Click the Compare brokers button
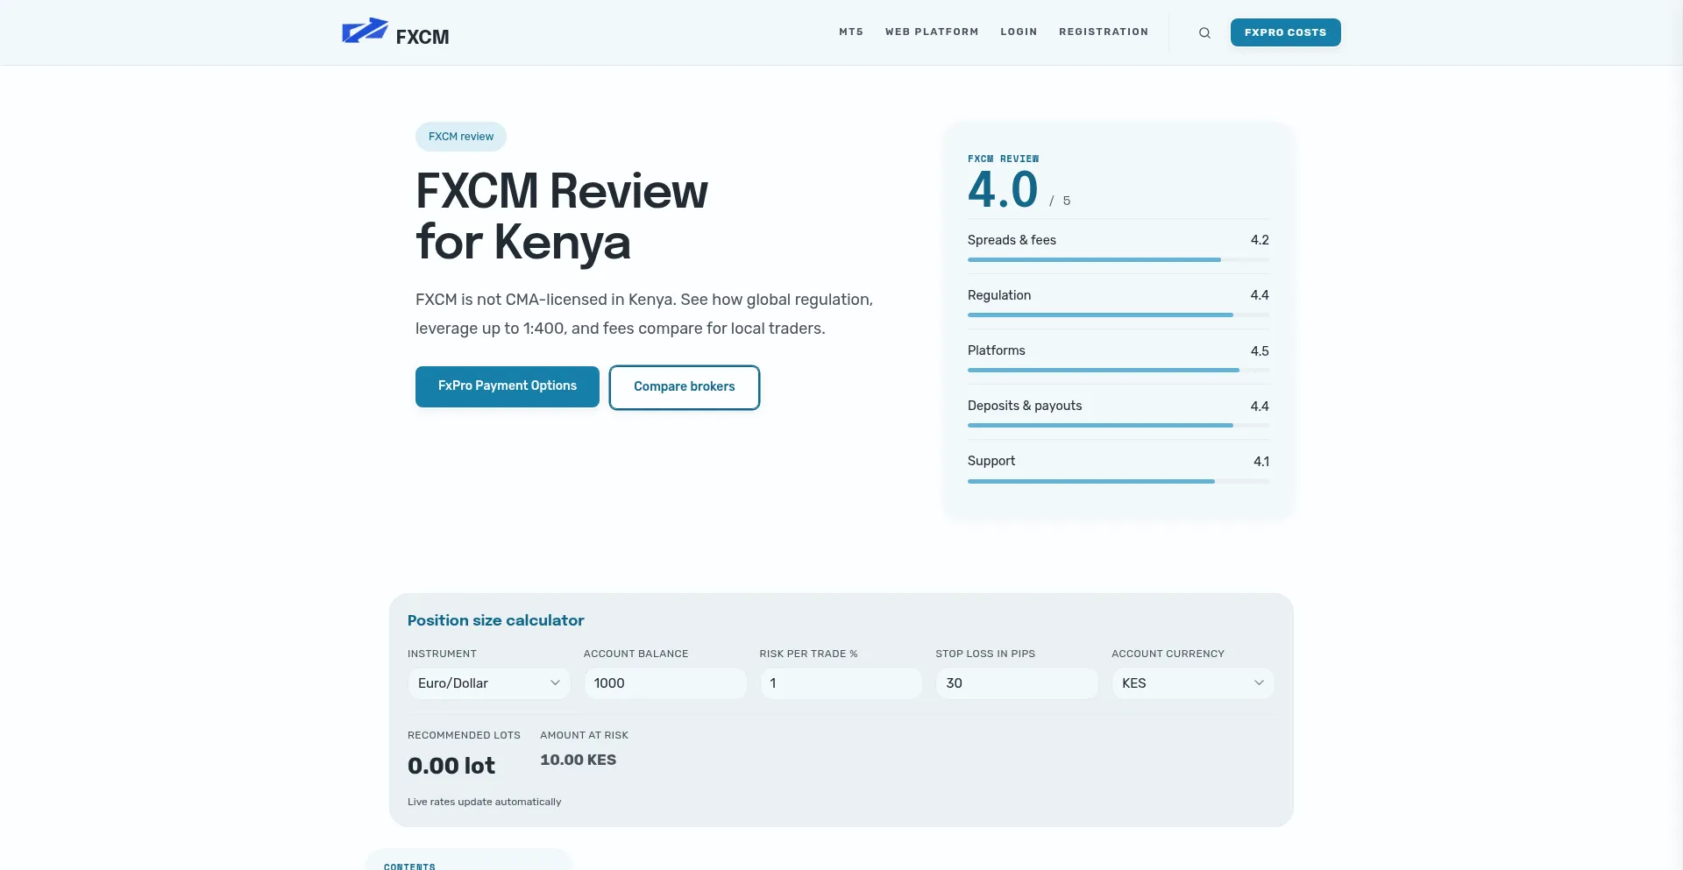This screenshot has width=1683, height=870. point(685,387)
